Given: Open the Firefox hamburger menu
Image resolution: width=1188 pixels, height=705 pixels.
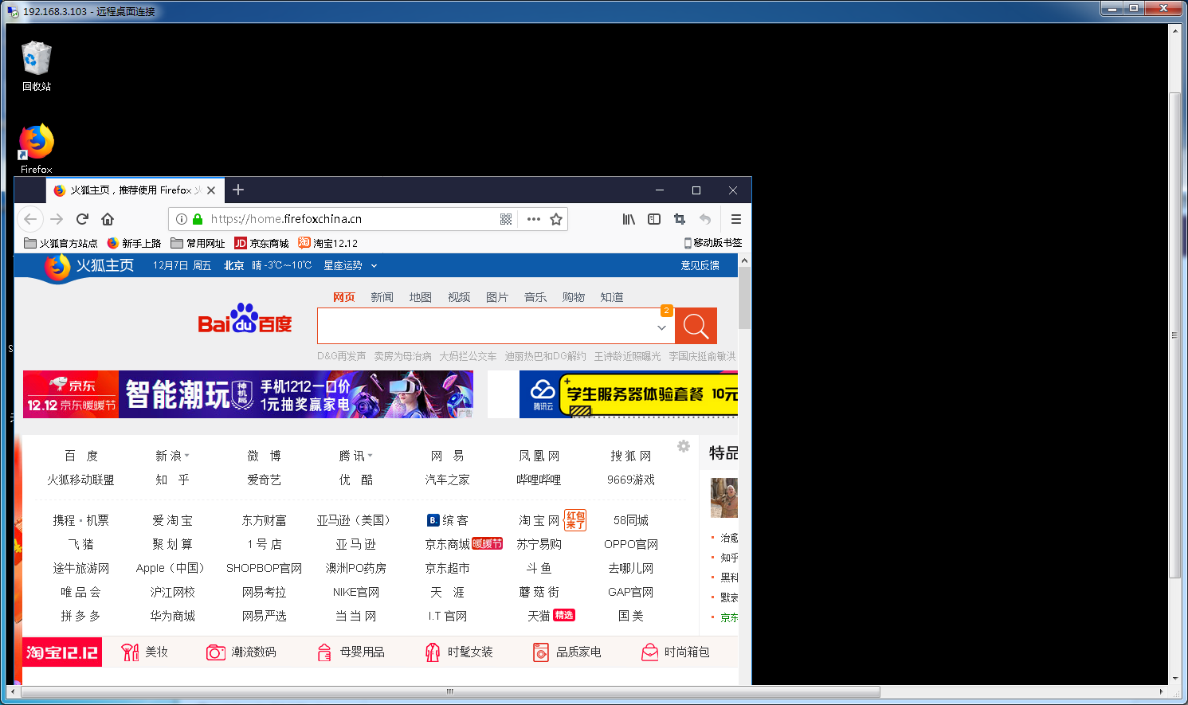Looking at the screenshot, I should (x=736, y=219).
